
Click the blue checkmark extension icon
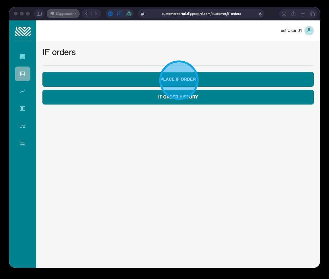111,14
